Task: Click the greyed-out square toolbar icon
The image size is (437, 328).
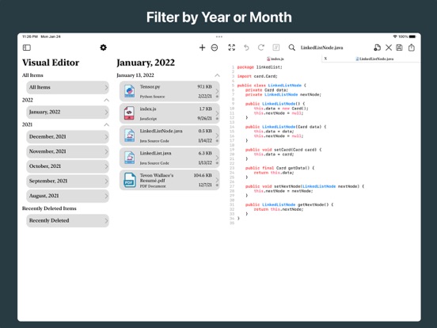Action: click(x=276, y=48)
